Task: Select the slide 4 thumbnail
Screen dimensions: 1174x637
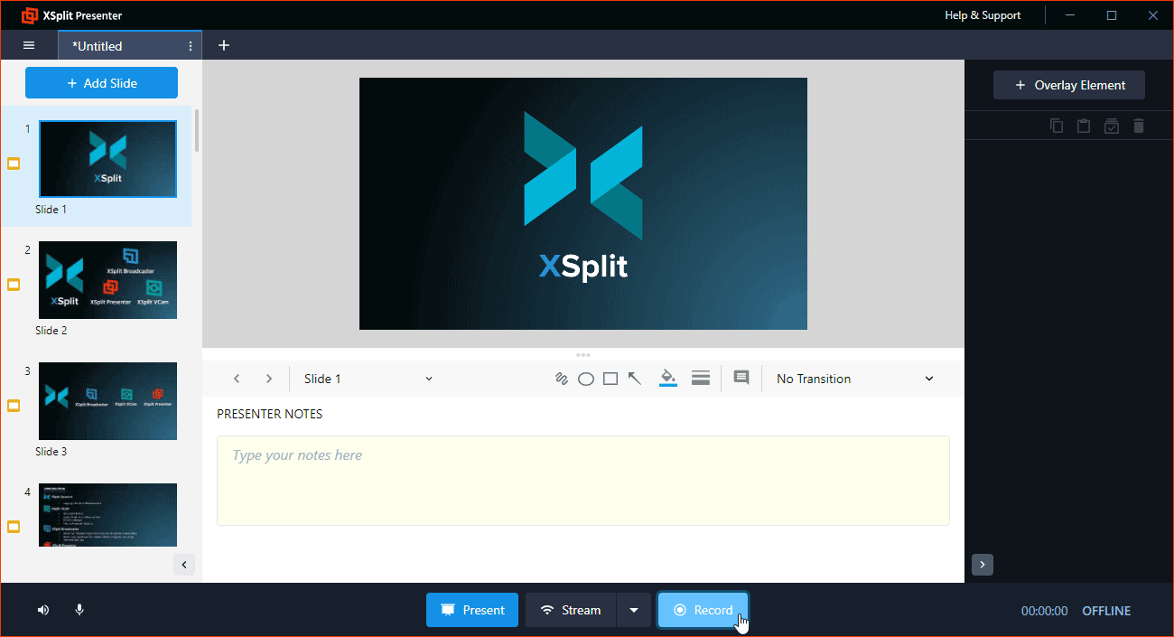Action: click(x=107, y=515)
